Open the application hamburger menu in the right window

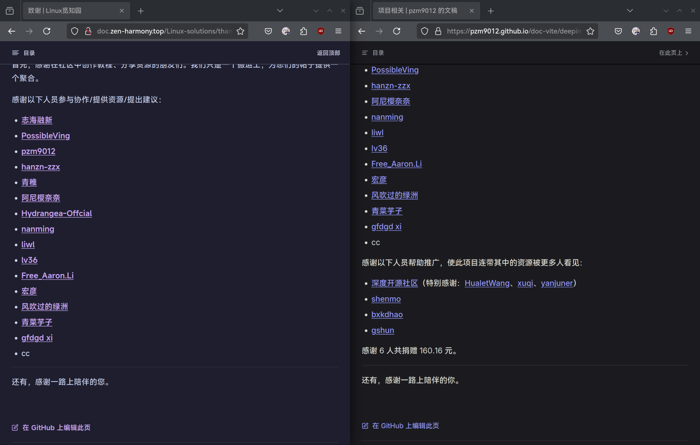point(688,31)
